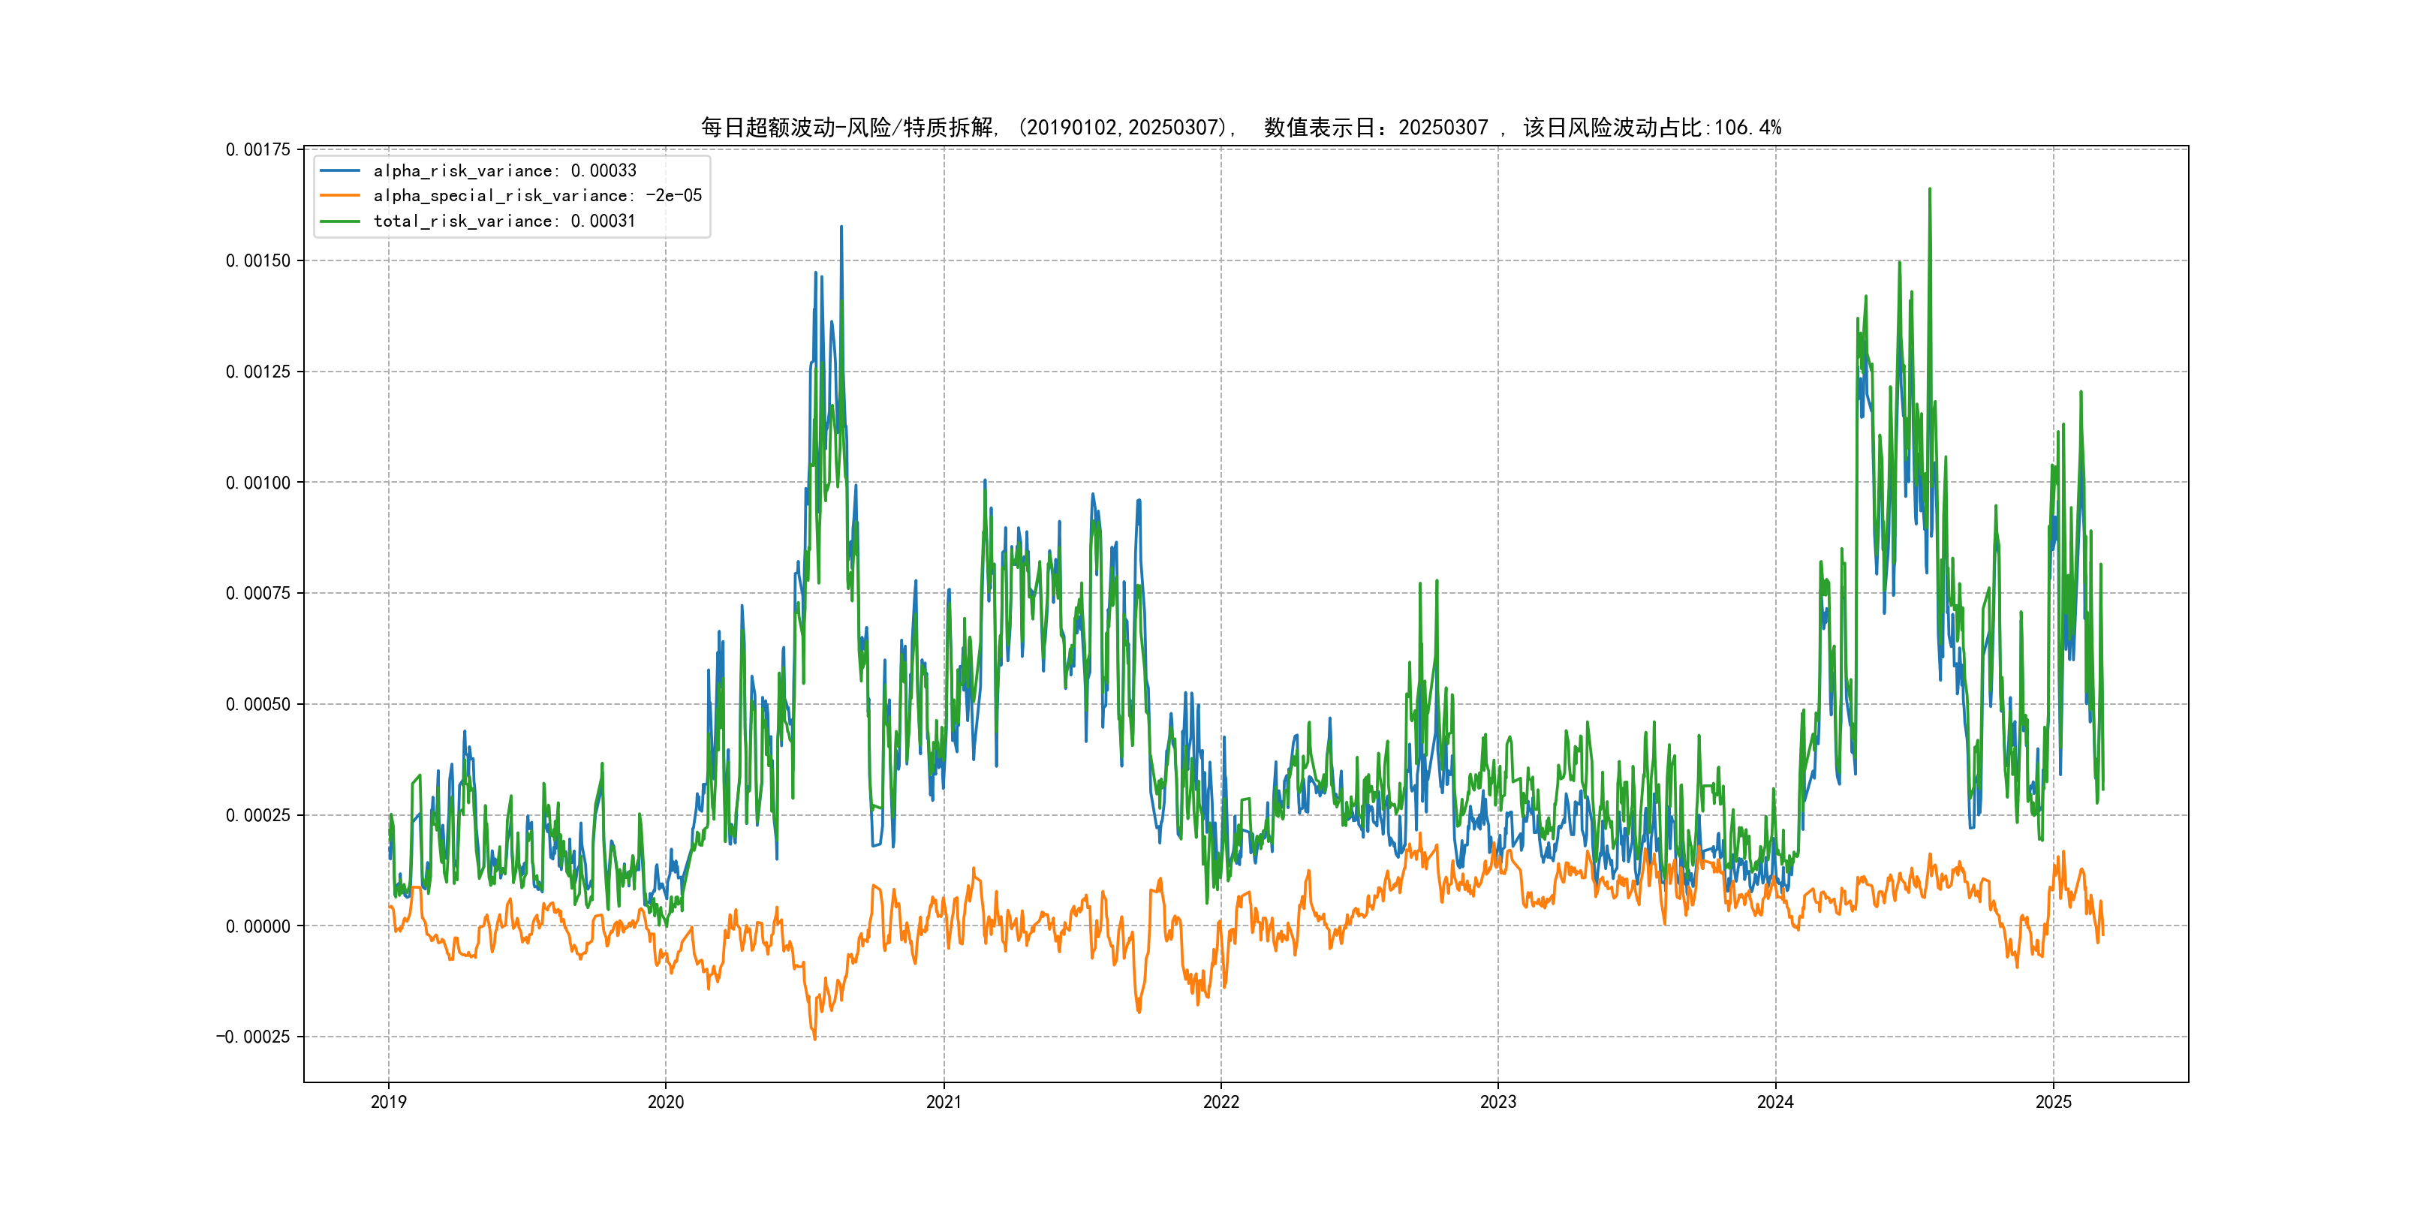Click the chart title text

tap(1241, 128)
